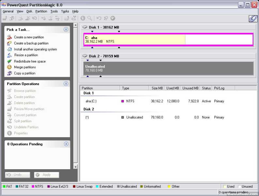Click the Copy a partition icon
The height and width of the screenshot is (196, 259).
[9, 73]
